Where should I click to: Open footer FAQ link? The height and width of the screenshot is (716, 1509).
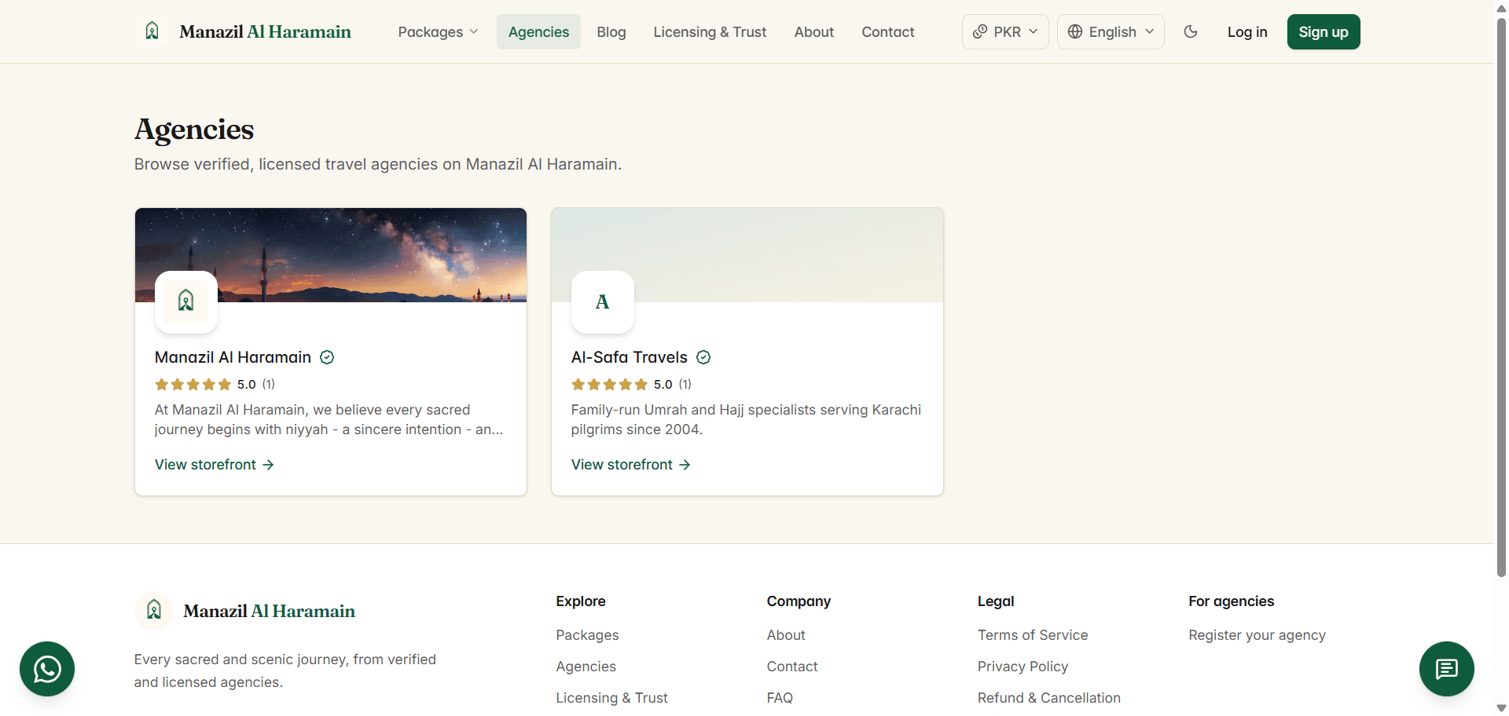[780, 698]
